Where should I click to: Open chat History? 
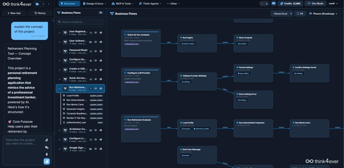pos(40,13)
